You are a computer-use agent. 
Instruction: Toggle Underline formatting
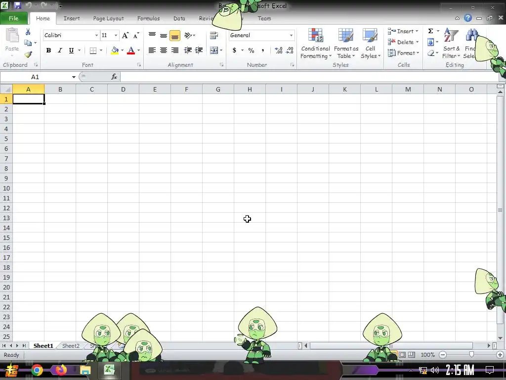[x=71, y=50]
